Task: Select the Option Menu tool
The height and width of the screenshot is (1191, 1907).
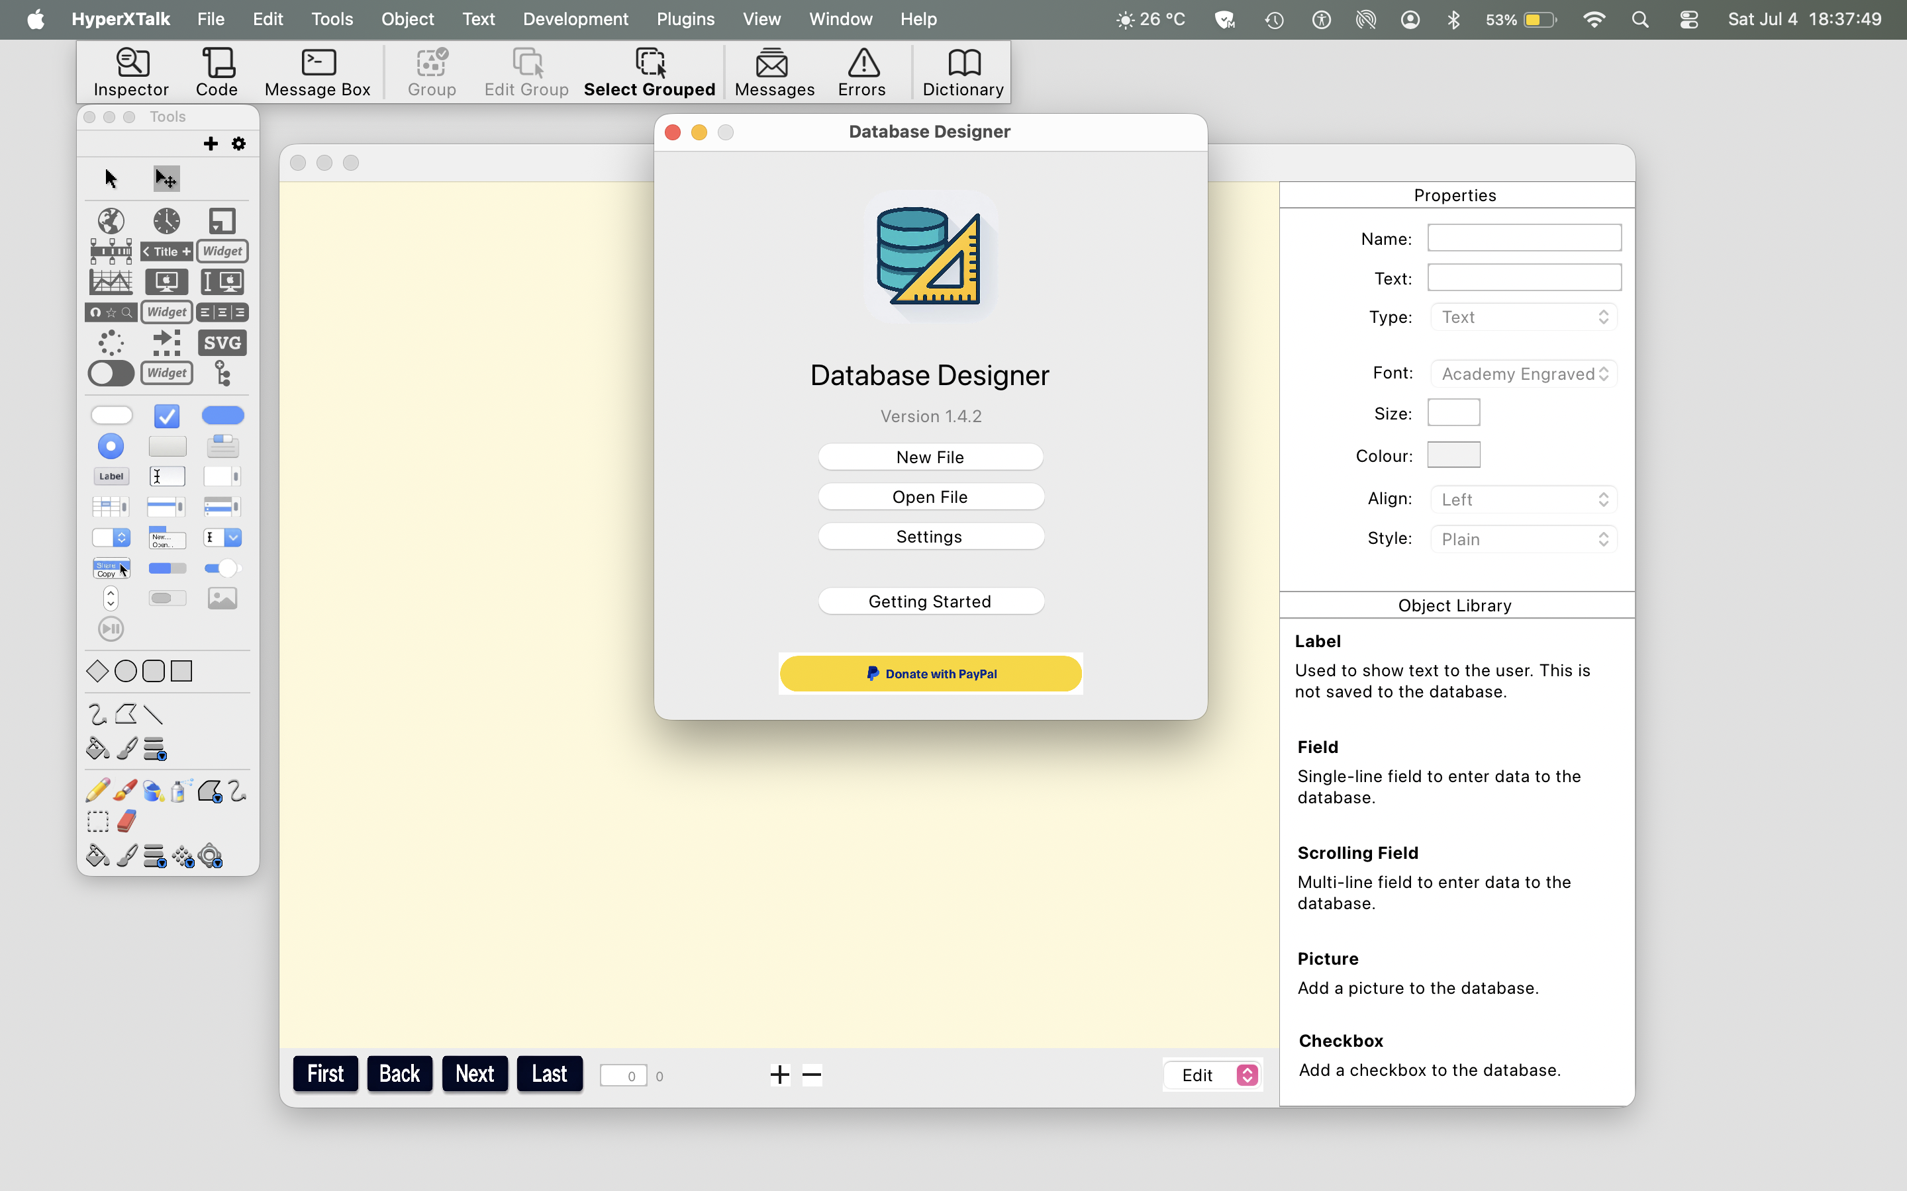Action: [111, 537]
